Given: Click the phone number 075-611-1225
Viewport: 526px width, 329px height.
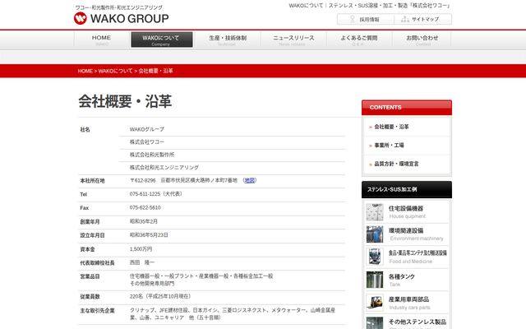Looking at the screenshot, I should [x=145, y=194].
